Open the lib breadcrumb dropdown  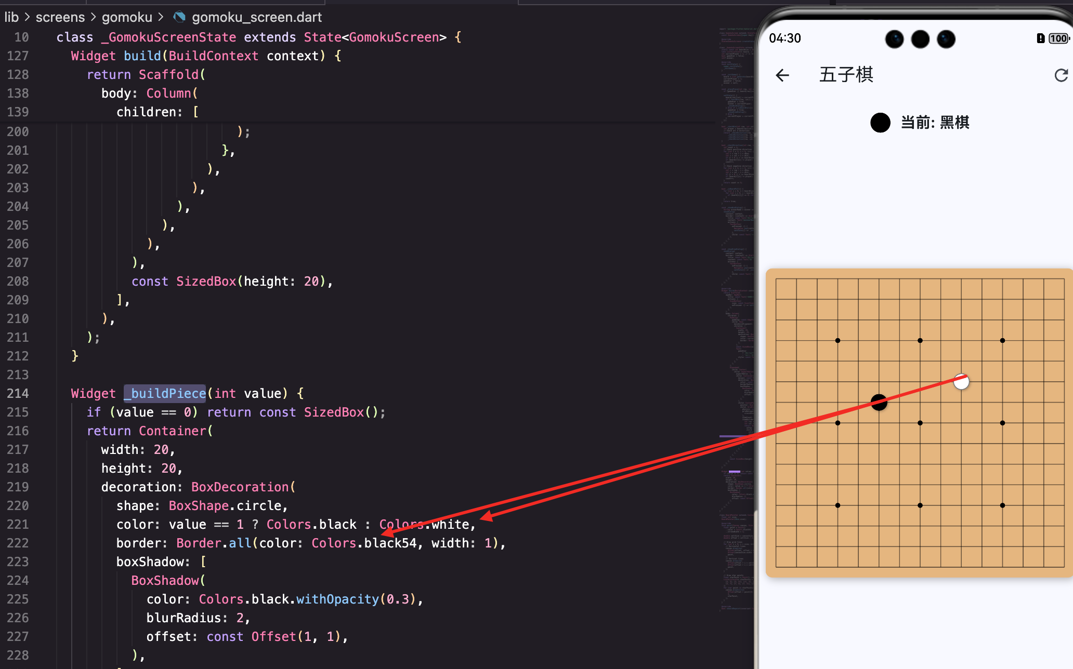pos(11,17)
